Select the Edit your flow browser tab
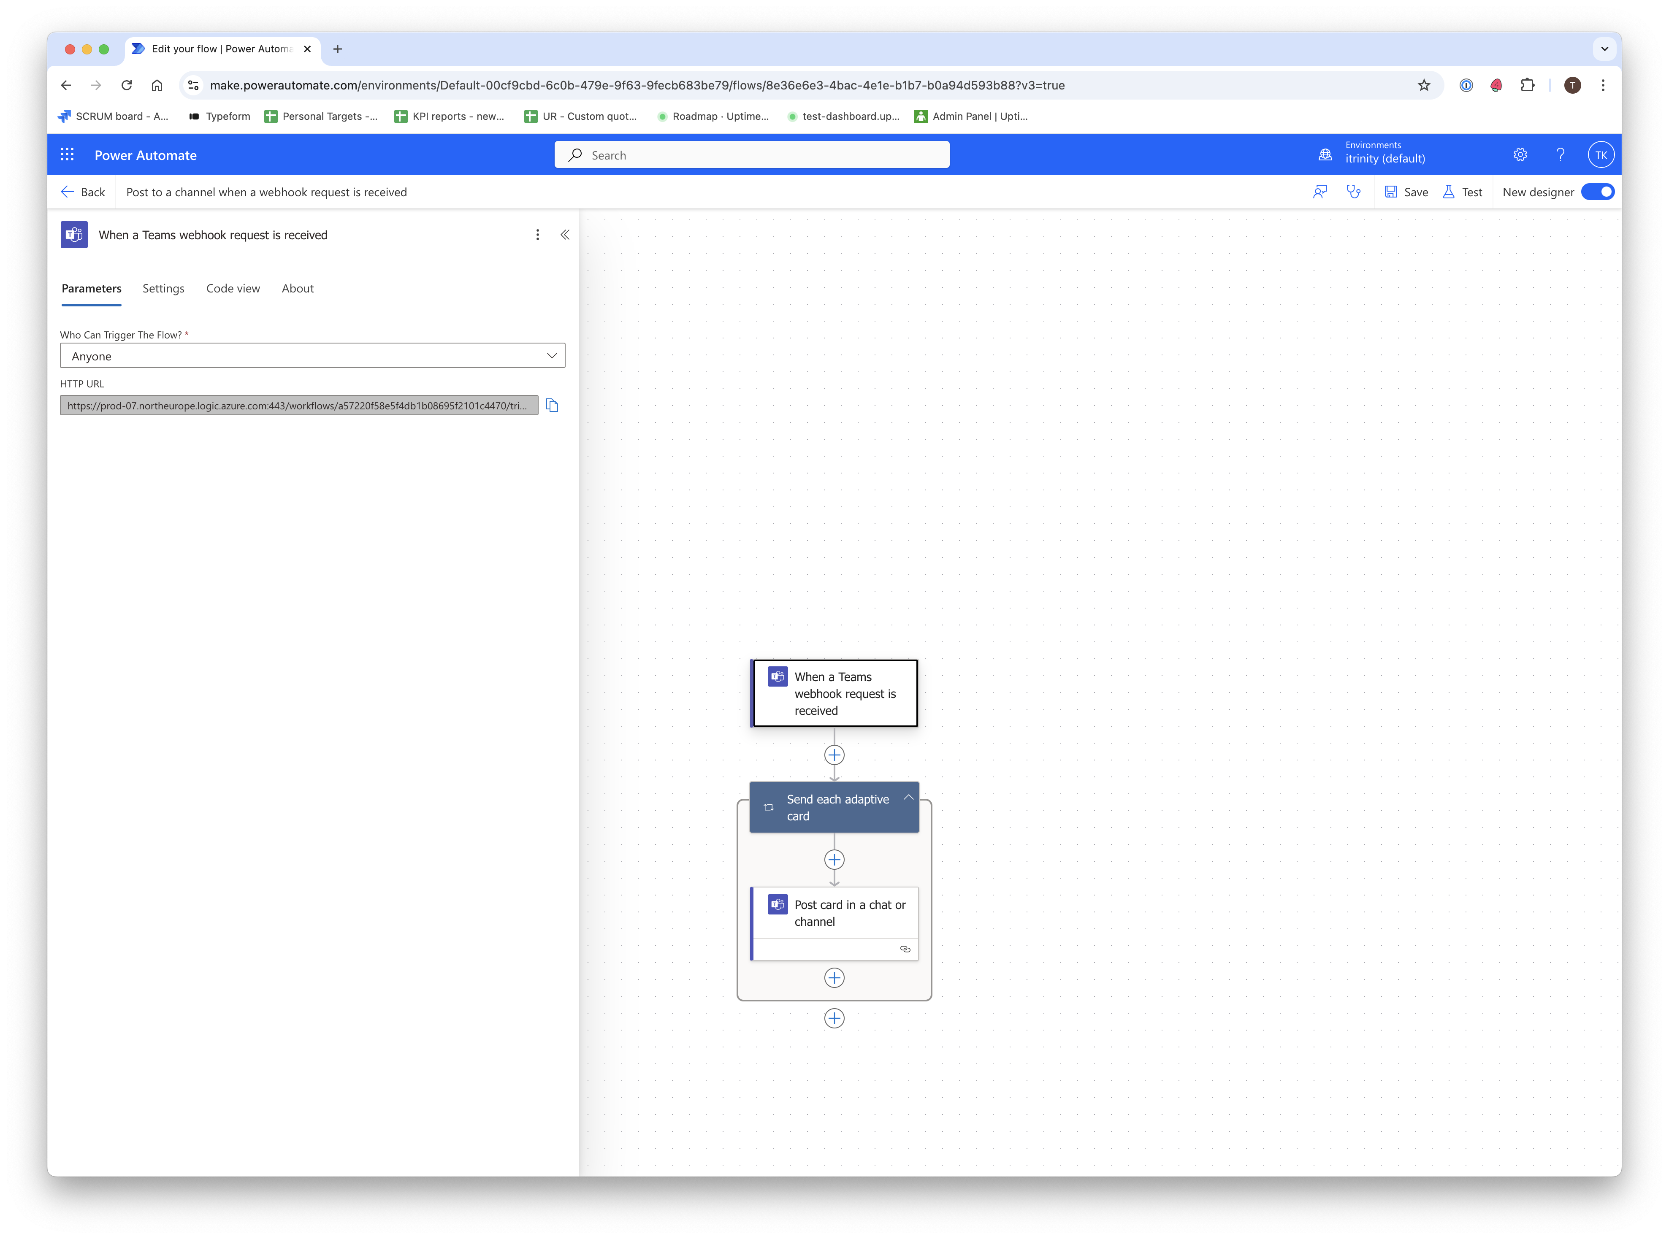Screen dimensions: 1669x1239 222,49
